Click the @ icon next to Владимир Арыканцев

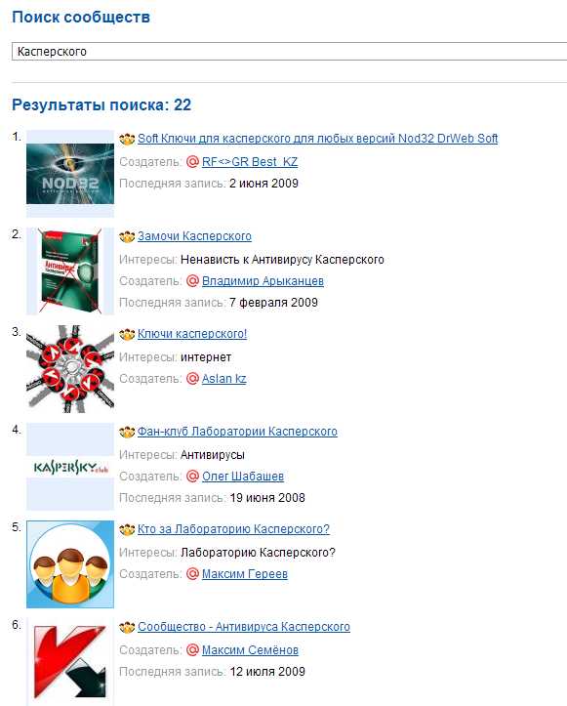tap(192, 281)
